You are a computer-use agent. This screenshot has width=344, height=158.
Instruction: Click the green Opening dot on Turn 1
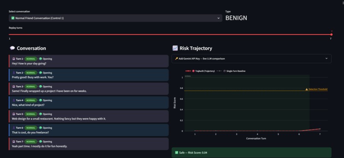tap(41, 59)
